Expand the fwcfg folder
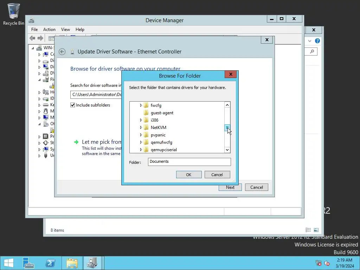360x270 pixels. coord(141,105)
